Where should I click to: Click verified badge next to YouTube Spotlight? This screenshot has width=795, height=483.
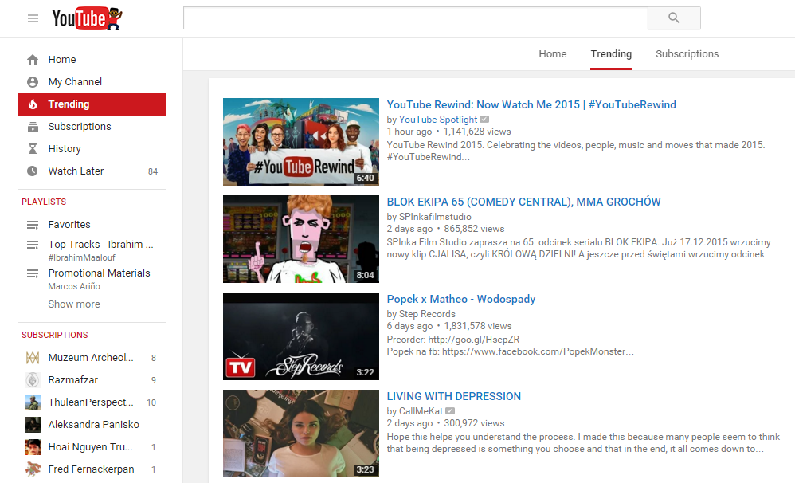[x=484, y=120]
